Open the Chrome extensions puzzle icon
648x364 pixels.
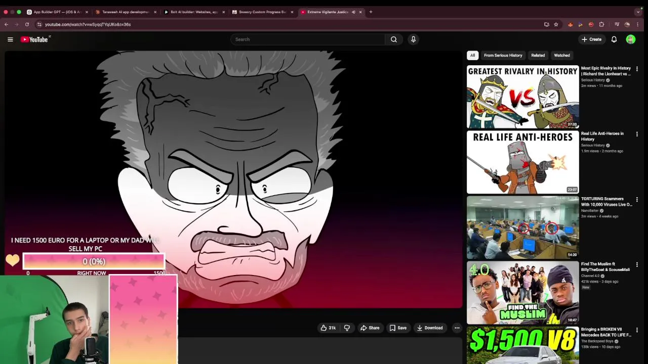click(x=601, y=24)
